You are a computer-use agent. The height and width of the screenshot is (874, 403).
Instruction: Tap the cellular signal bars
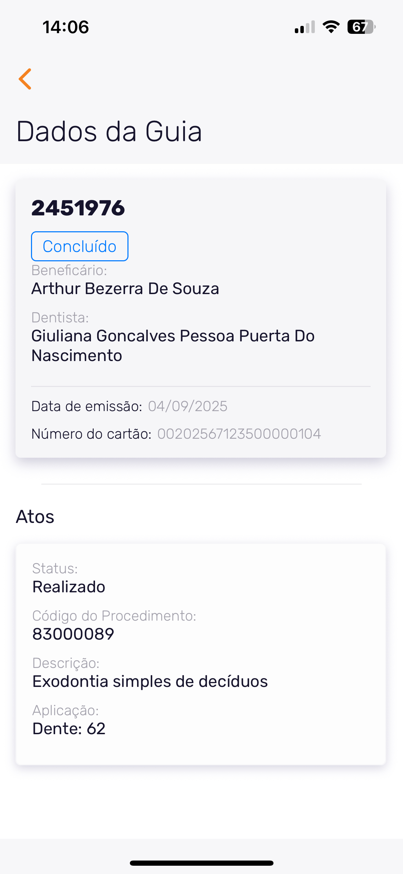(305, 27)
